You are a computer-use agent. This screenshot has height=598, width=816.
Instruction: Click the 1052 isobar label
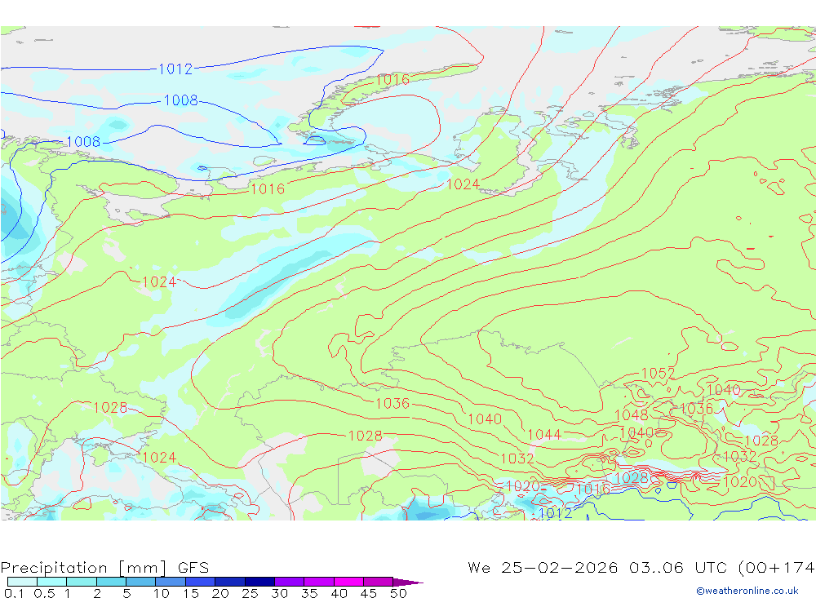click(x=658, y=373)
